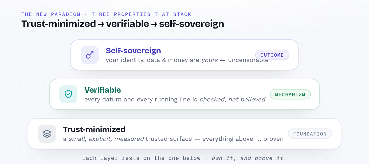Select the OUTCOME badge
Image resolution: width=369 pixels, height=164 pixels.
[x=272, y=55]
